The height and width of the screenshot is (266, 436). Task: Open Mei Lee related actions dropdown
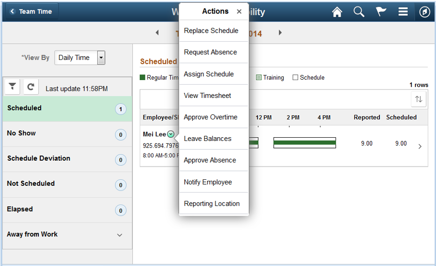171,134
